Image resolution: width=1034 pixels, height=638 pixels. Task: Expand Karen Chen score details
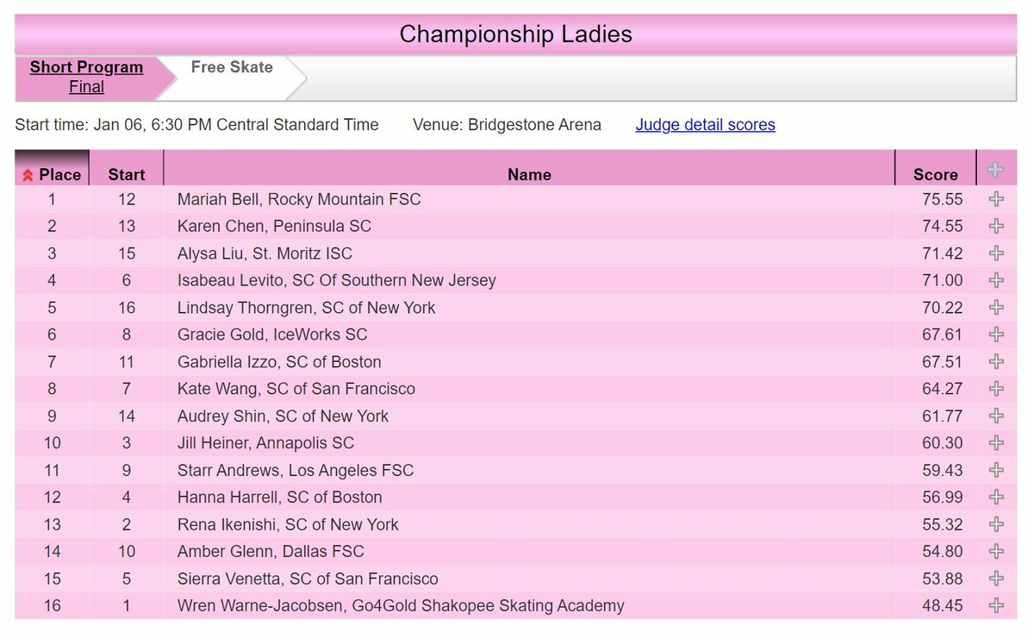point(996,226)
